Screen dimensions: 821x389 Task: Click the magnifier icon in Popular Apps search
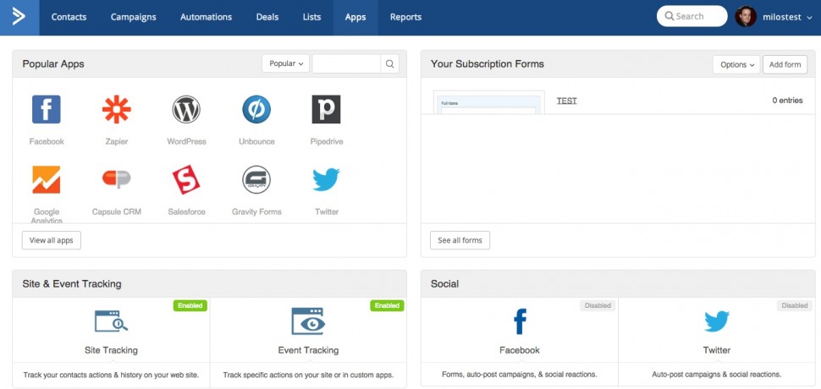389,63
